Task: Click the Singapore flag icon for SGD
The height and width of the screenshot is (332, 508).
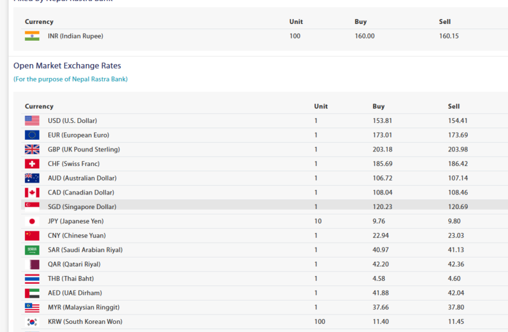Action: pyautogui.click(x=32, y=207)
